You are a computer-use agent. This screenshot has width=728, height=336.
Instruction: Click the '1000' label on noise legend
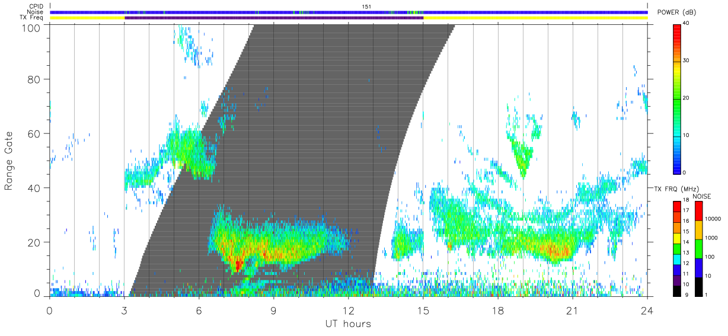[711, 238]
